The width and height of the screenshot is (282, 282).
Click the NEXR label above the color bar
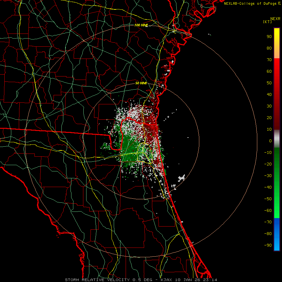275,19
